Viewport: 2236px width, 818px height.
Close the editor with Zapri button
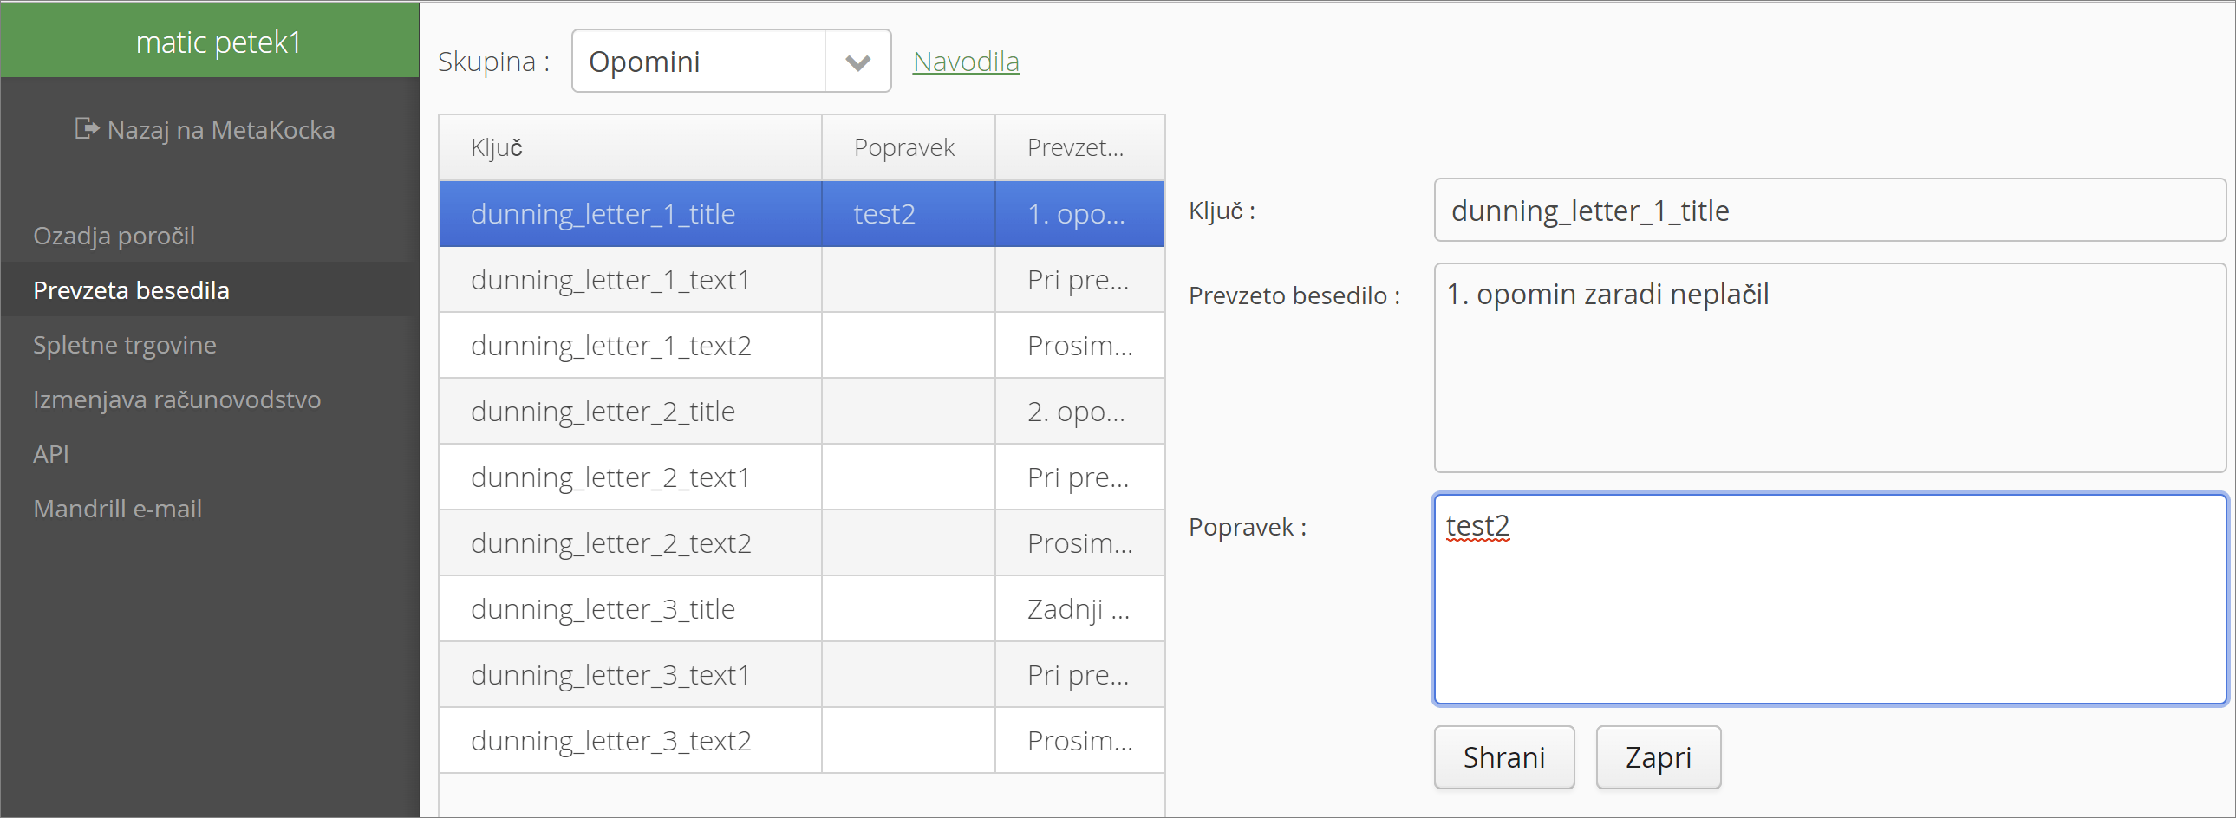[1658, 757]
